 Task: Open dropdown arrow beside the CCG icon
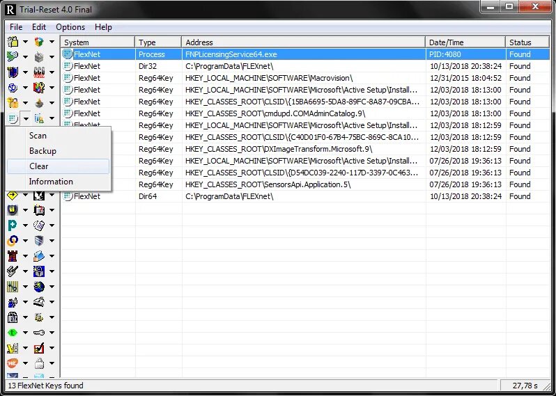click(52, 72)
